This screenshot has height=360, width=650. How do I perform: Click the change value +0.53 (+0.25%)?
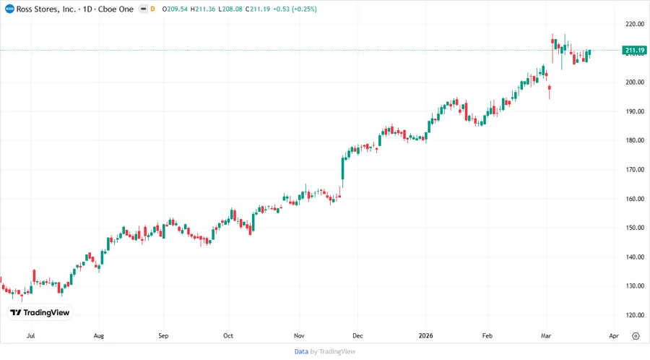[295, 9]
